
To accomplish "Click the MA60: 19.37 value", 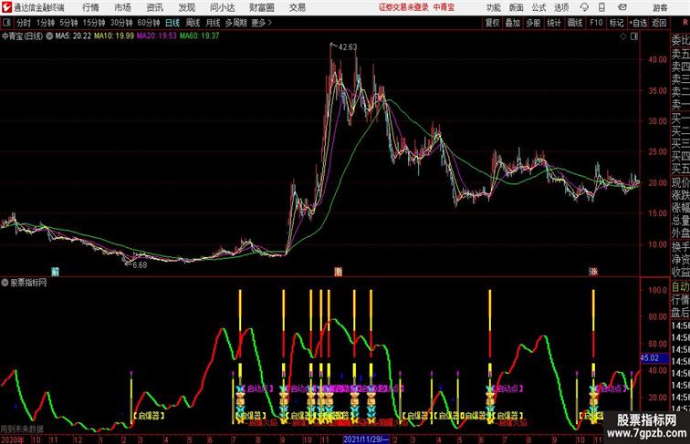I will point(199,36).
